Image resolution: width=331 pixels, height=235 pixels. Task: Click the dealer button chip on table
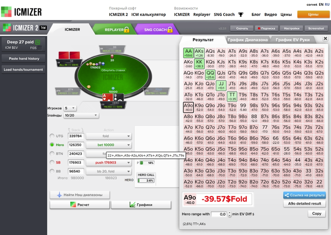point(89,86)
